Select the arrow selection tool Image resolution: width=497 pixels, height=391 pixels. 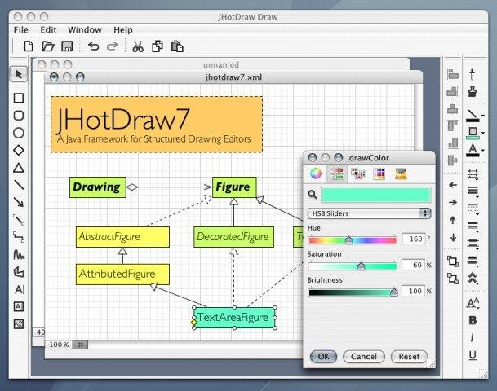coord(19,74)
